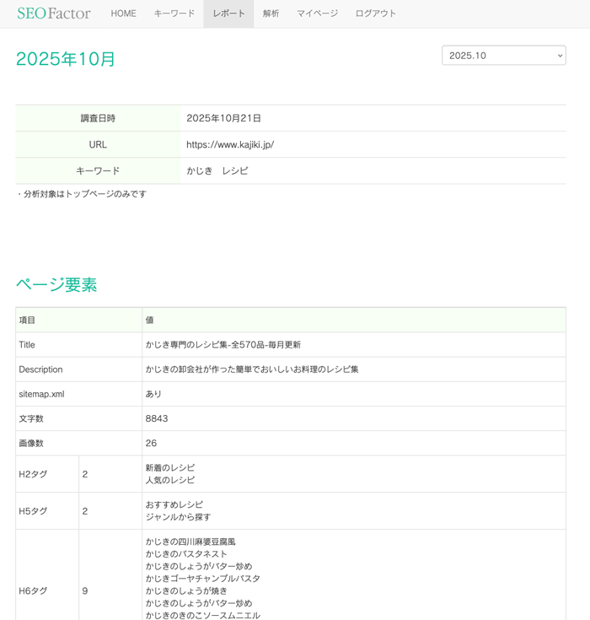The image size is (590, 620).
Task: Click the 画像数 value 26
Action: (151, 443)
